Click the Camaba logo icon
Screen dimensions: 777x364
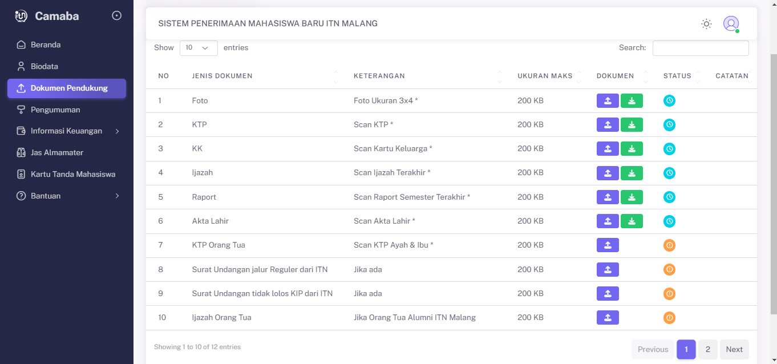coord(21,16)
